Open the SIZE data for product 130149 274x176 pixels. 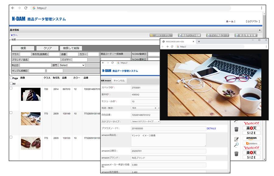click(251, 133)
